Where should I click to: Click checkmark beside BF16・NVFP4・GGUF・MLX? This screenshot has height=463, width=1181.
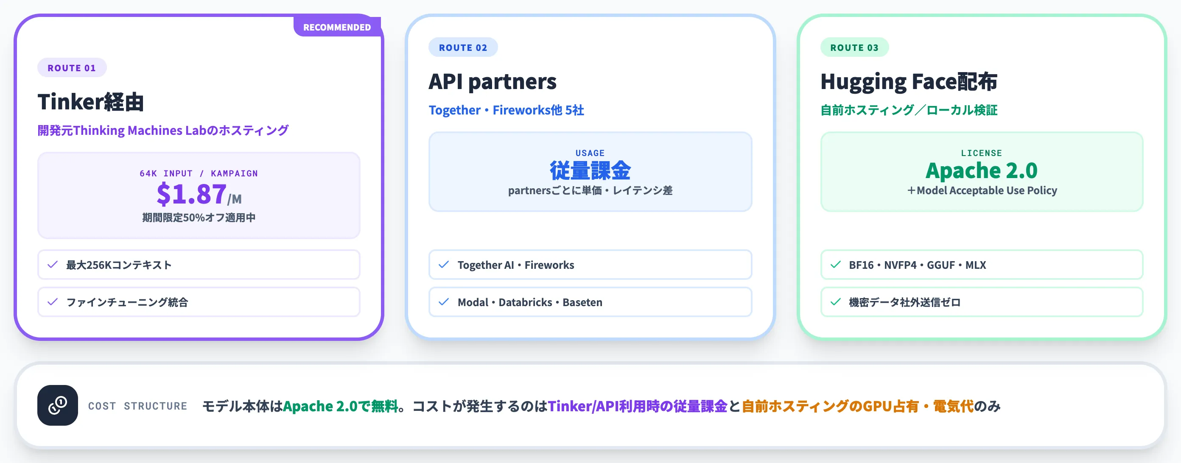pos(835,265)
